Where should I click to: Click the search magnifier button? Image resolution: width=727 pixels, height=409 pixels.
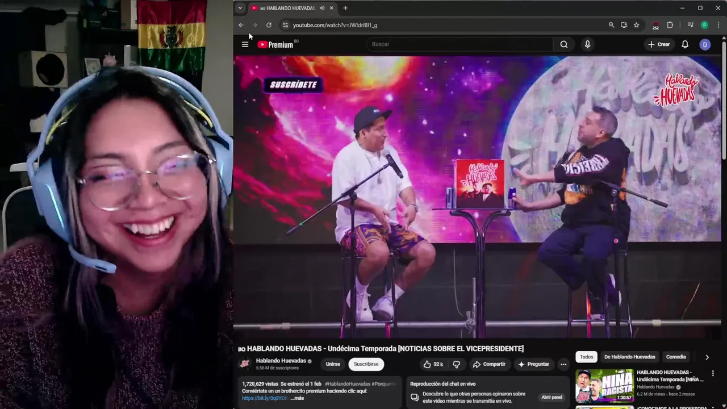pyautogui.click(x=564, y=44)
